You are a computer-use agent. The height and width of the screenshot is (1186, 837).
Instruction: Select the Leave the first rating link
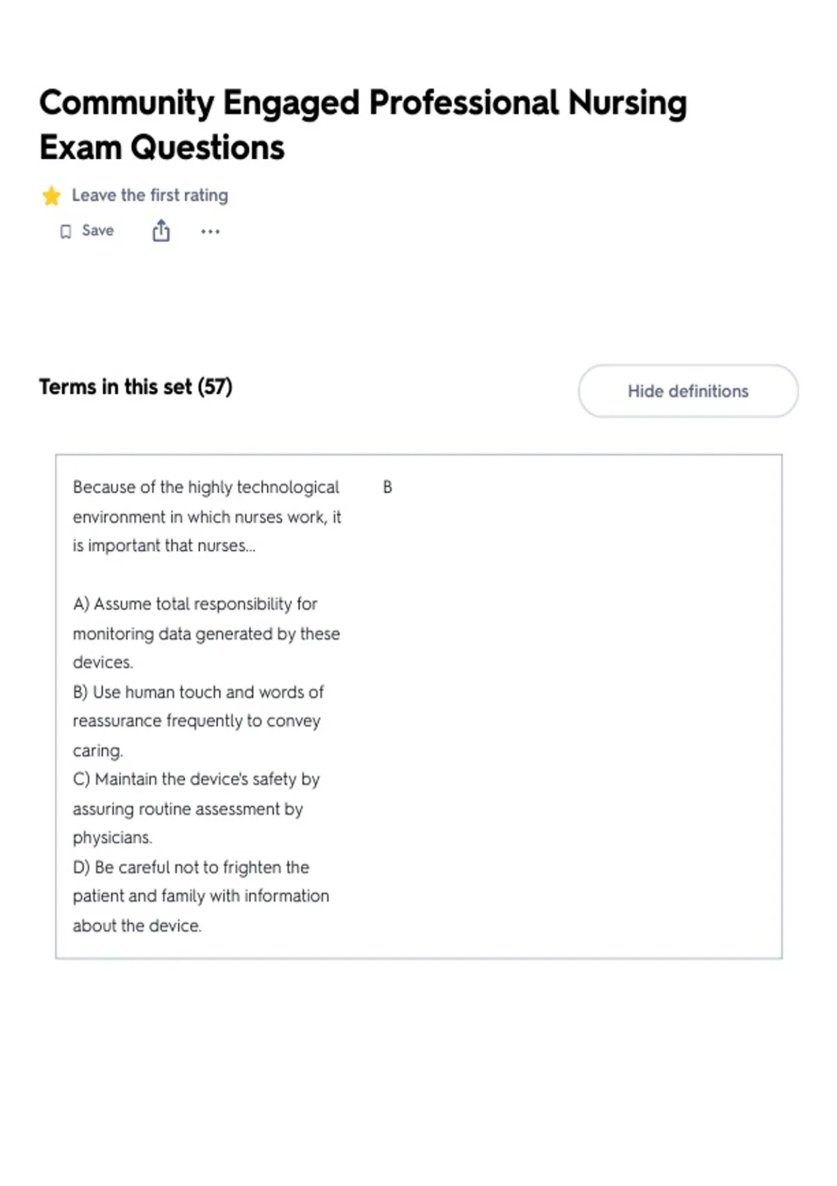tap(150, 195)
